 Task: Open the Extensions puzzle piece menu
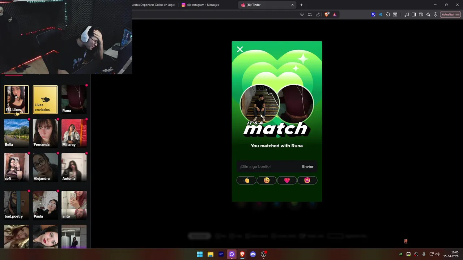tap(388, 14)
